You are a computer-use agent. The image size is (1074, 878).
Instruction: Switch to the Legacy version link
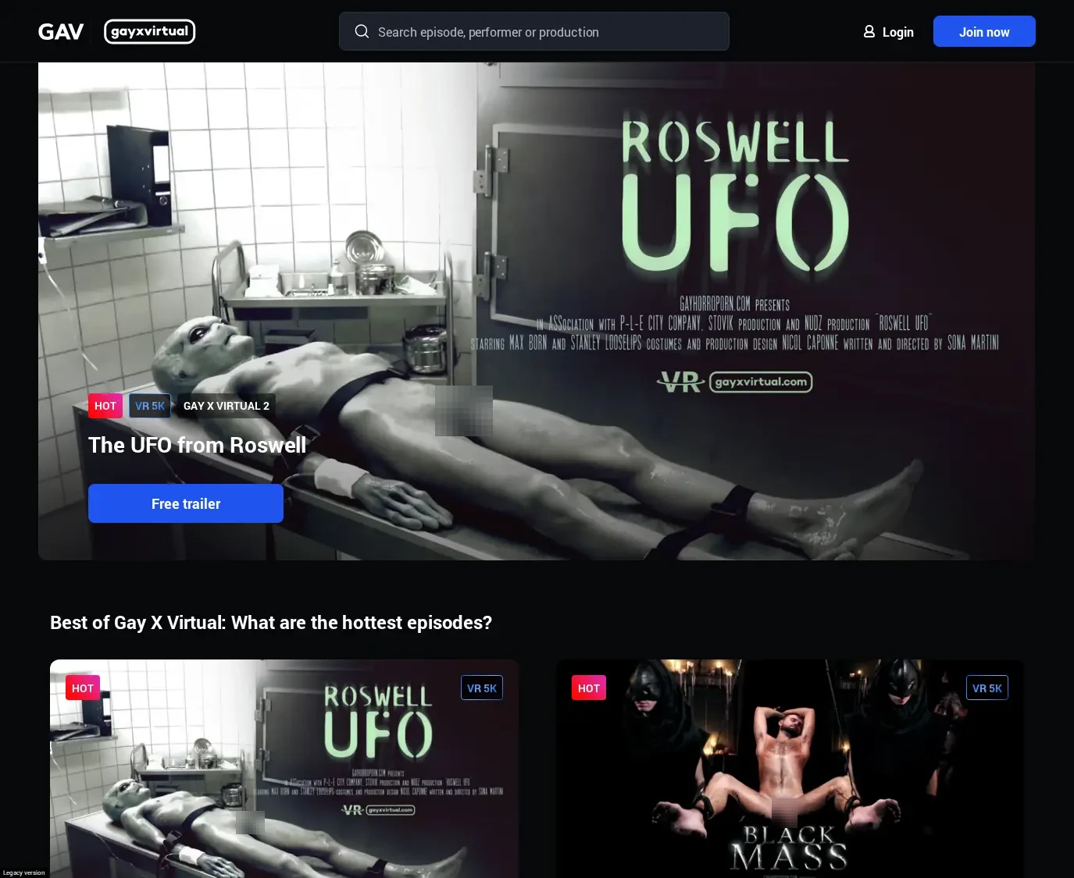click(x=24, y=873)
